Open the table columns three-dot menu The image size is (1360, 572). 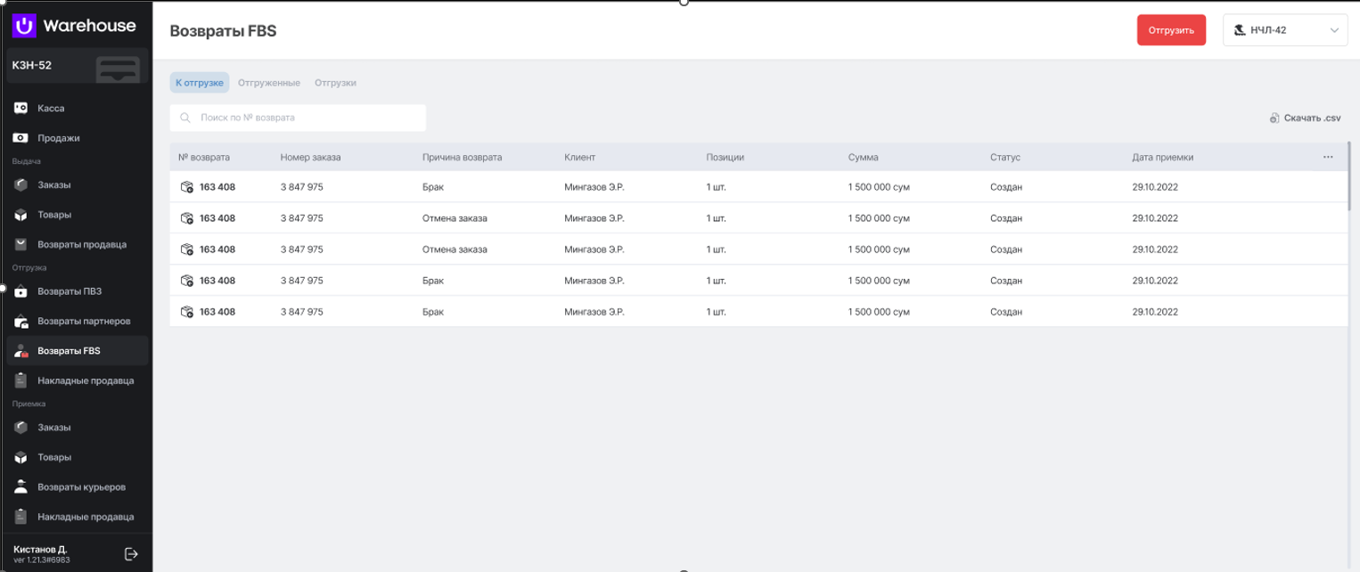[1328, 158]
